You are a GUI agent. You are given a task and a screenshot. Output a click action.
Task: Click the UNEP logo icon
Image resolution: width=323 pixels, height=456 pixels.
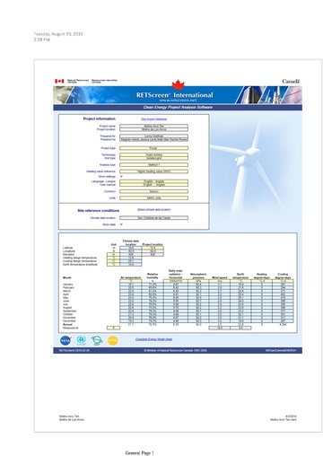pyautogui.click(x=82, y=340)
